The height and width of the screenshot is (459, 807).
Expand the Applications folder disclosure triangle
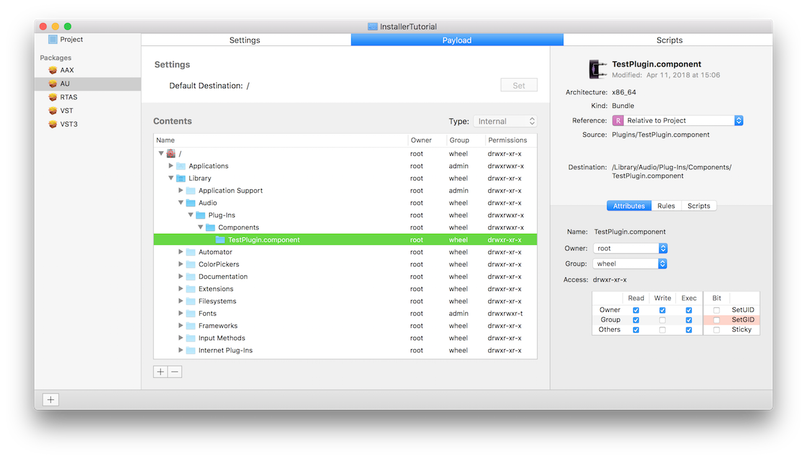[x=171, y=166]
